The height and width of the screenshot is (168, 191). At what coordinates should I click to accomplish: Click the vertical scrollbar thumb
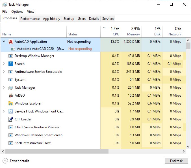coord(188,46)
